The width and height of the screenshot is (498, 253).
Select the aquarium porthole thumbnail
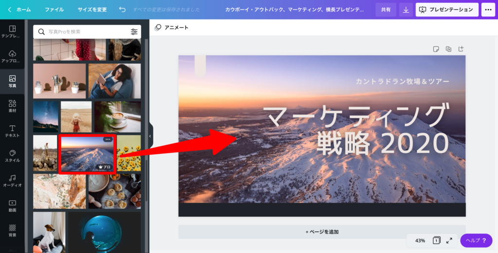pos(105,233)
